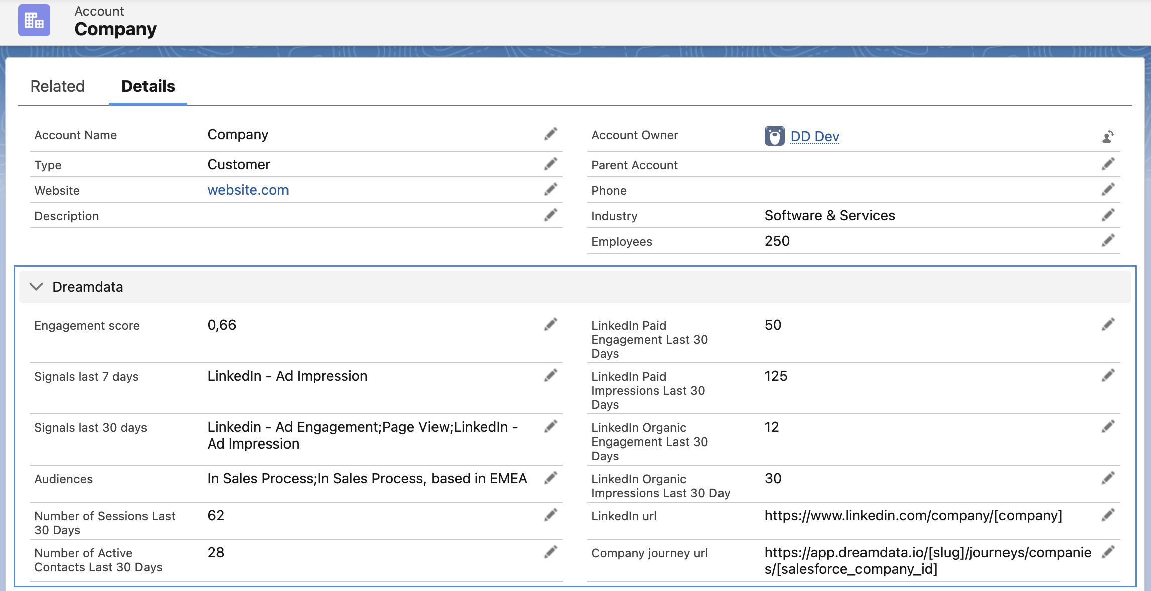This screenshot has height=591, width=1151.
Task: Edit Engagement score pencil icon
Action: point(550,325)
